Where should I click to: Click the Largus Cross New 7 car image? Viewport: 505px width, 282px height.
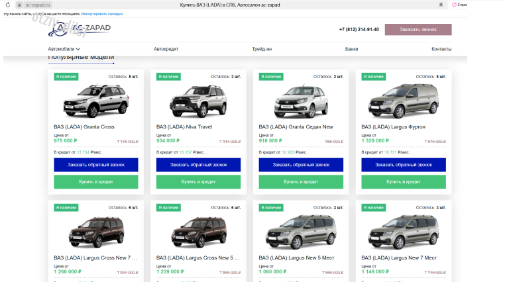click(96, 232)
